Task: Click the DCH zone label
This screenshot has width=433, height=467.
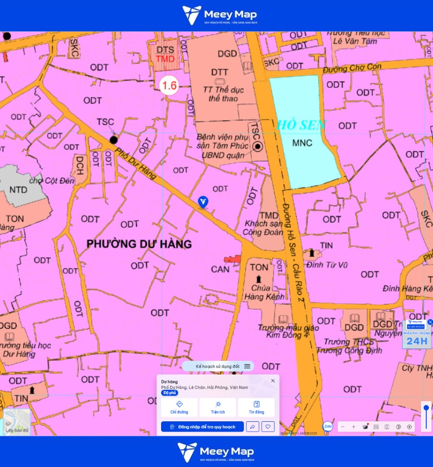Action: 80,165
